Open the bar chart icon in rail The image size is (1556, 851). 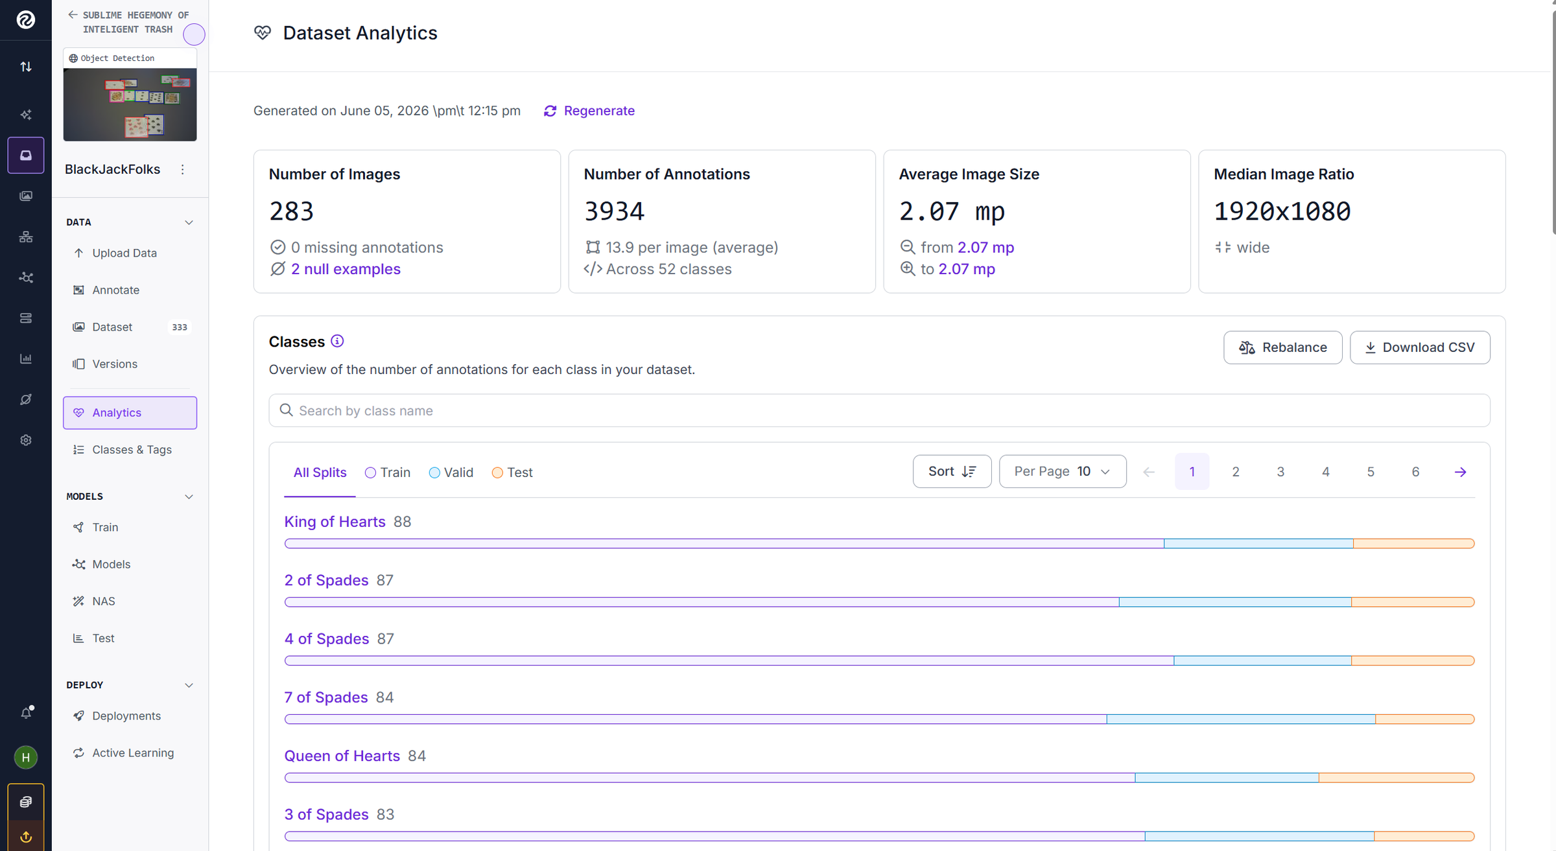26,358
